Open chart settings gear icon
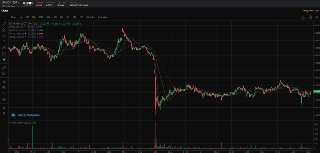The width and height of the screenshot is (320, 153). [310, 17]
